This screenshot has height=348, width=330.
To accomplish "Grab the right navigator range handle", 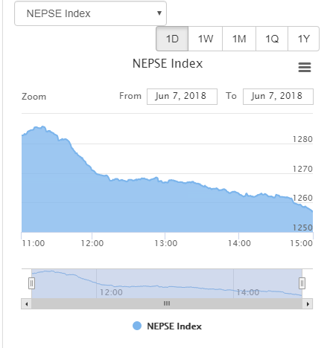I will click(302, 283).
